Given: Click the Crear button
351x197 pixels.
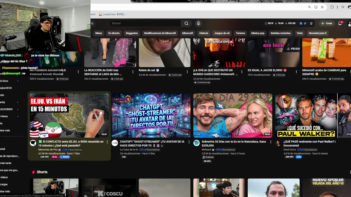Looking at the screenshot, I should coord(327,23).
